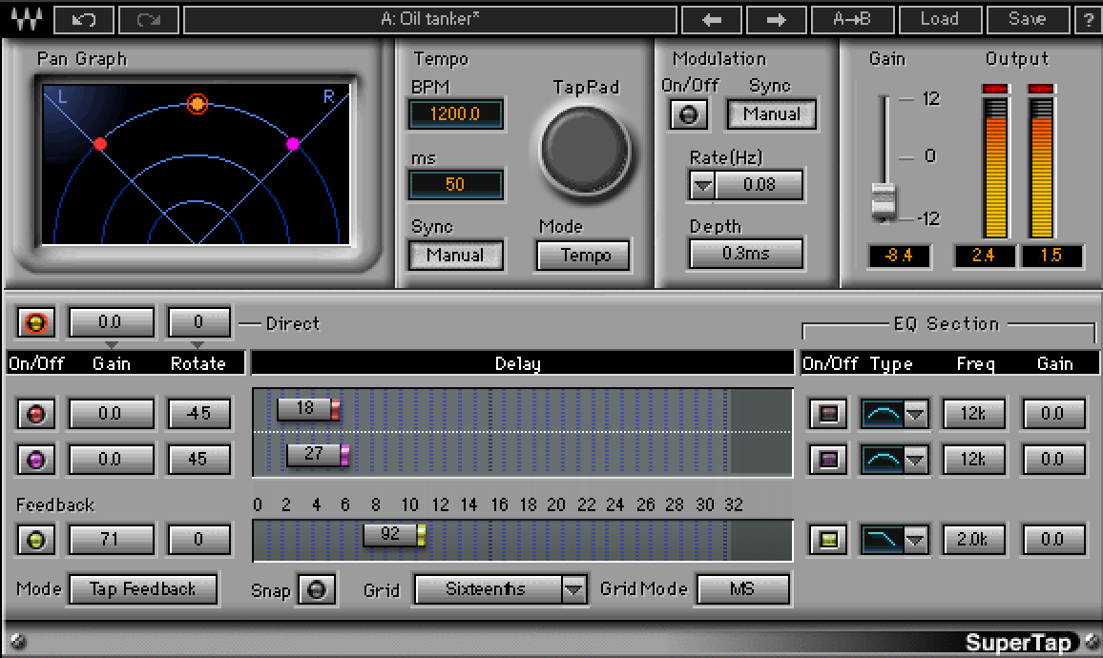This screenshot has width=1103, height=658.
Task: Select the orange direct marker in Pan Graph
Action: 198,104
